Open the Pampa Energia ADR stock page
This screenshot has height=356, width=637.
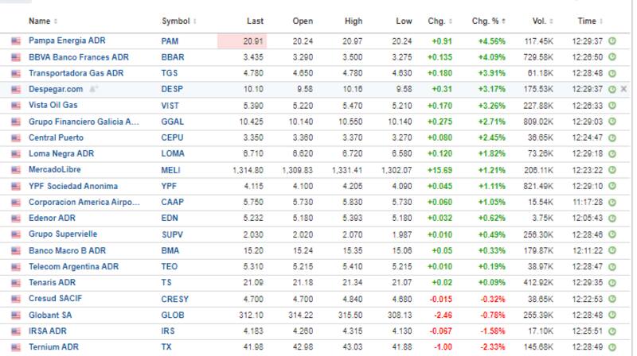pyautogui.click(x=67, y=41)
